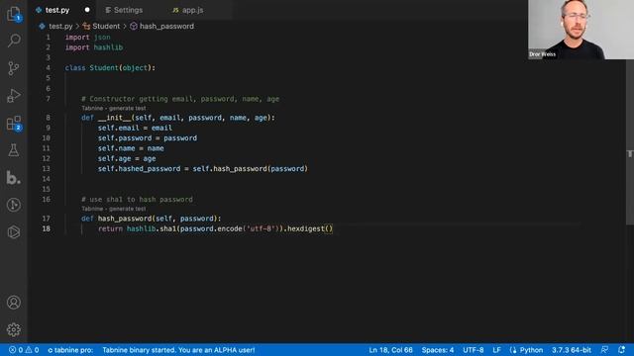Viewport: 634px width, 356px height.
Task: Click Ln 18, Col 66 cursor position
Action: point(390,350)
